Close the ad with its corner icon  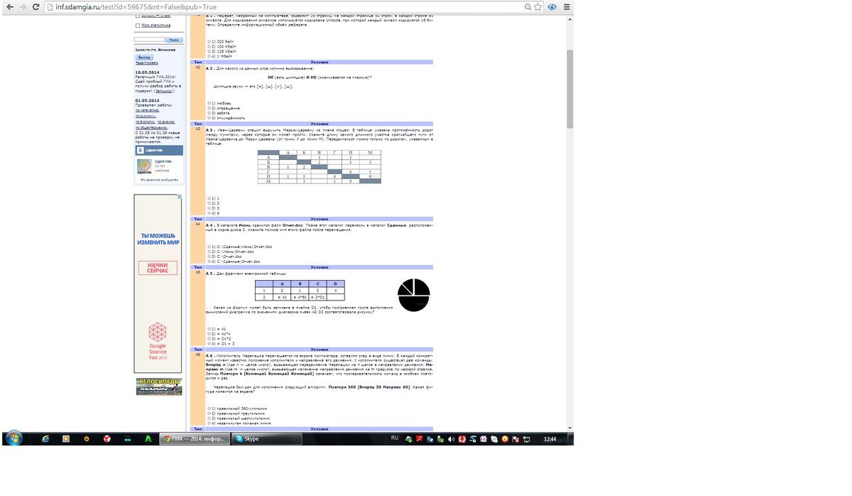click(x=179, y=197)
